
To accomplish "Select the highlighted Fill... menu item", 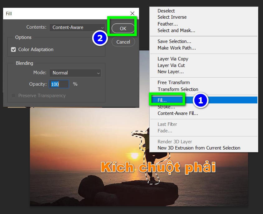I will 162,100.
